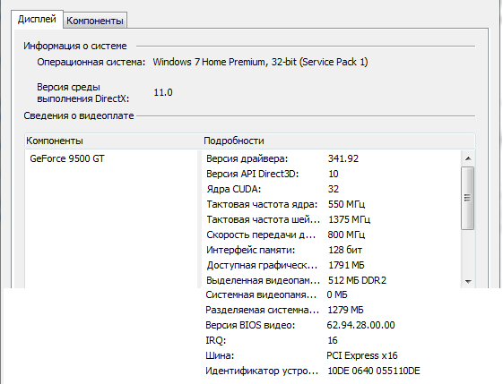Select the Дисплей tab

point(37,19)
